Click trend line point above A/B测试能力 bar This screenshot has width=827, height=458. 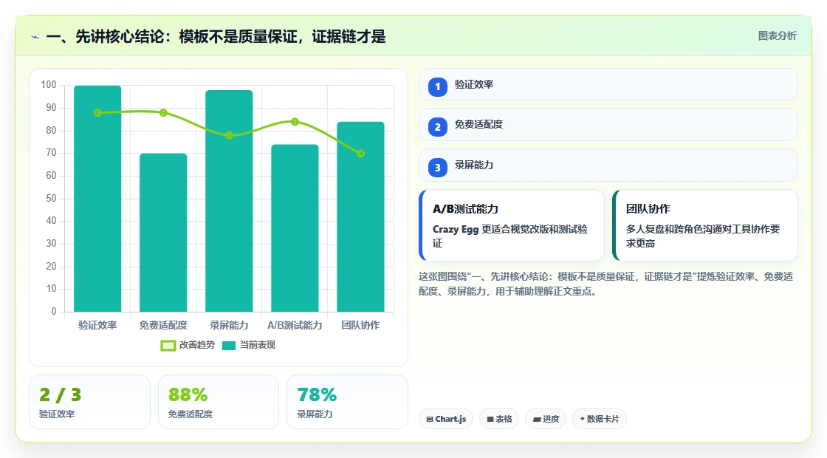[x=295, y=121]
